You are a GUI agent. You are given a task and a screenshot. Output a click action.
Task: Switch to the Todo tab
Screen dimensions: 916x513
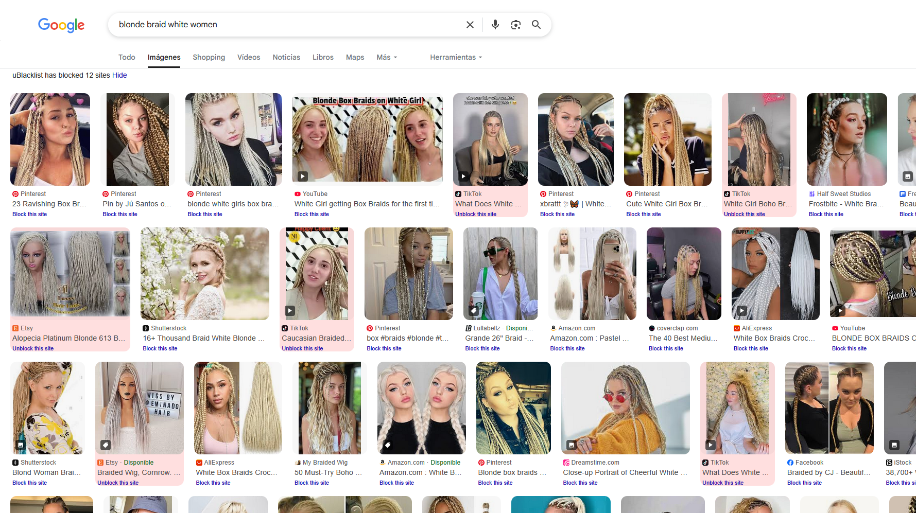pyautogui.click(x=127, y=57)
